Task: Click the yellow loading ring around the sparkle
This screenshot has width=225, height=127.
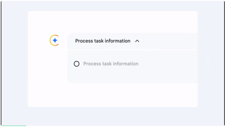Action: coord(50,41)
